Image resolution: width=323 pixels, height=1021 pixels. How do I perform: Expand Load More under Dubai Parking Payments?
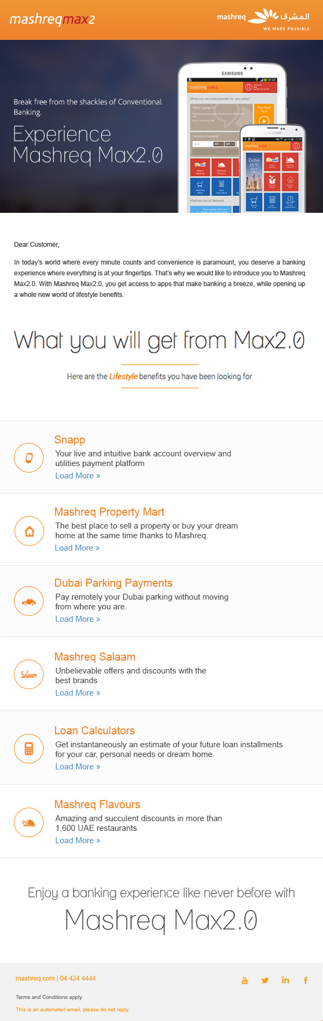[78, 619]
